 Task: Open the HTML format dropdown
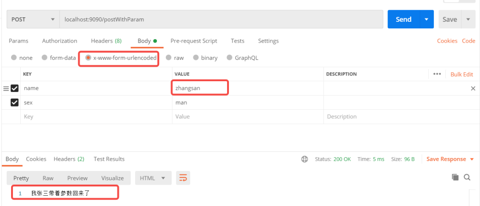click(x=153, y=178)
